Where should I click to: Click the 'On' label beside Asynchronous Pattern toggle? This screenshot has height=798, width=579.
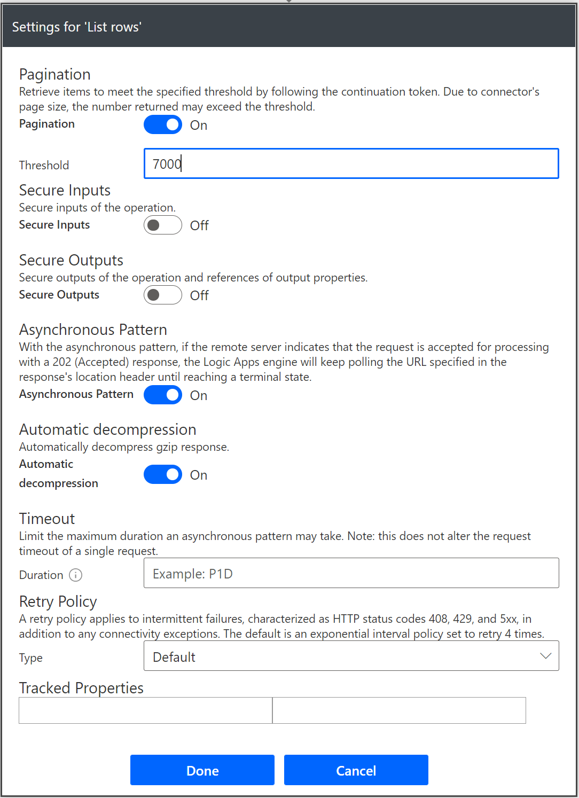199,396
